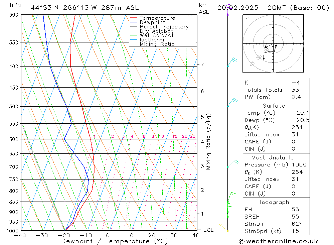Screen dimensions: 334x245
Task: Click the red Temperature line sample in legend
Action: coord(134,18)
